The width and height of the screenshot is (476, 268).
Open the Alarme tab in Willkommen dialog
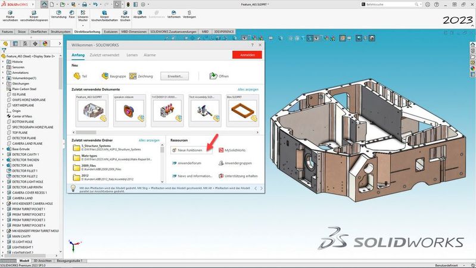pyautogui.click(x=150, y=55)
